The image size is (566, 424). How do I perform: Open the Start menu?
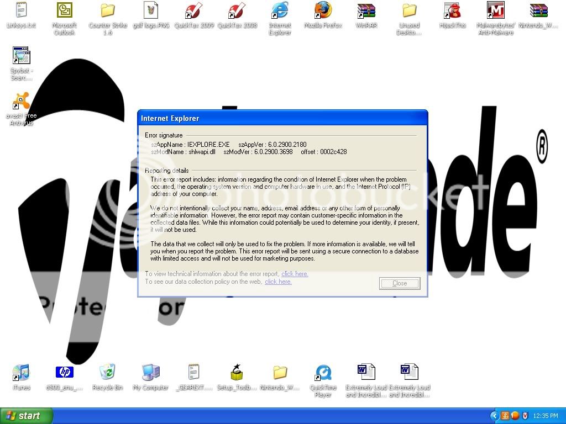point(26,416)
